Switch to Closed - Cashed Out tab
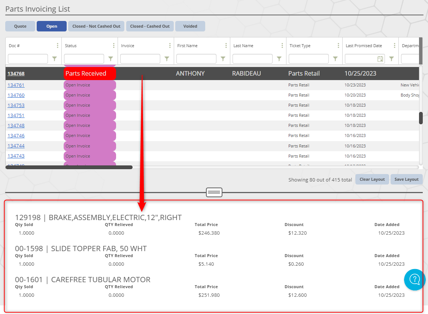The height and width of the screenshot is (314, 428). 150,26
